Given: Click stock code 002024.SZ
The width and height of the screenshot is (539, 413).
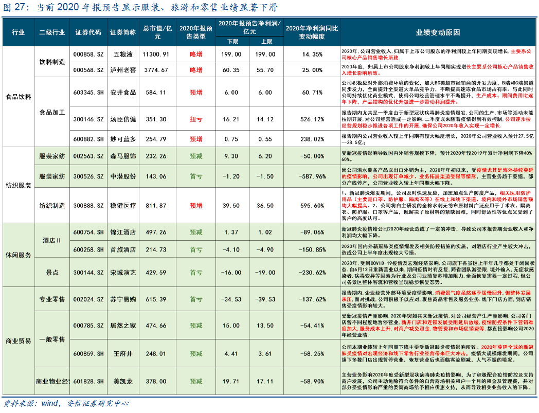Looking at the screenshot, I should pos(88,299).
